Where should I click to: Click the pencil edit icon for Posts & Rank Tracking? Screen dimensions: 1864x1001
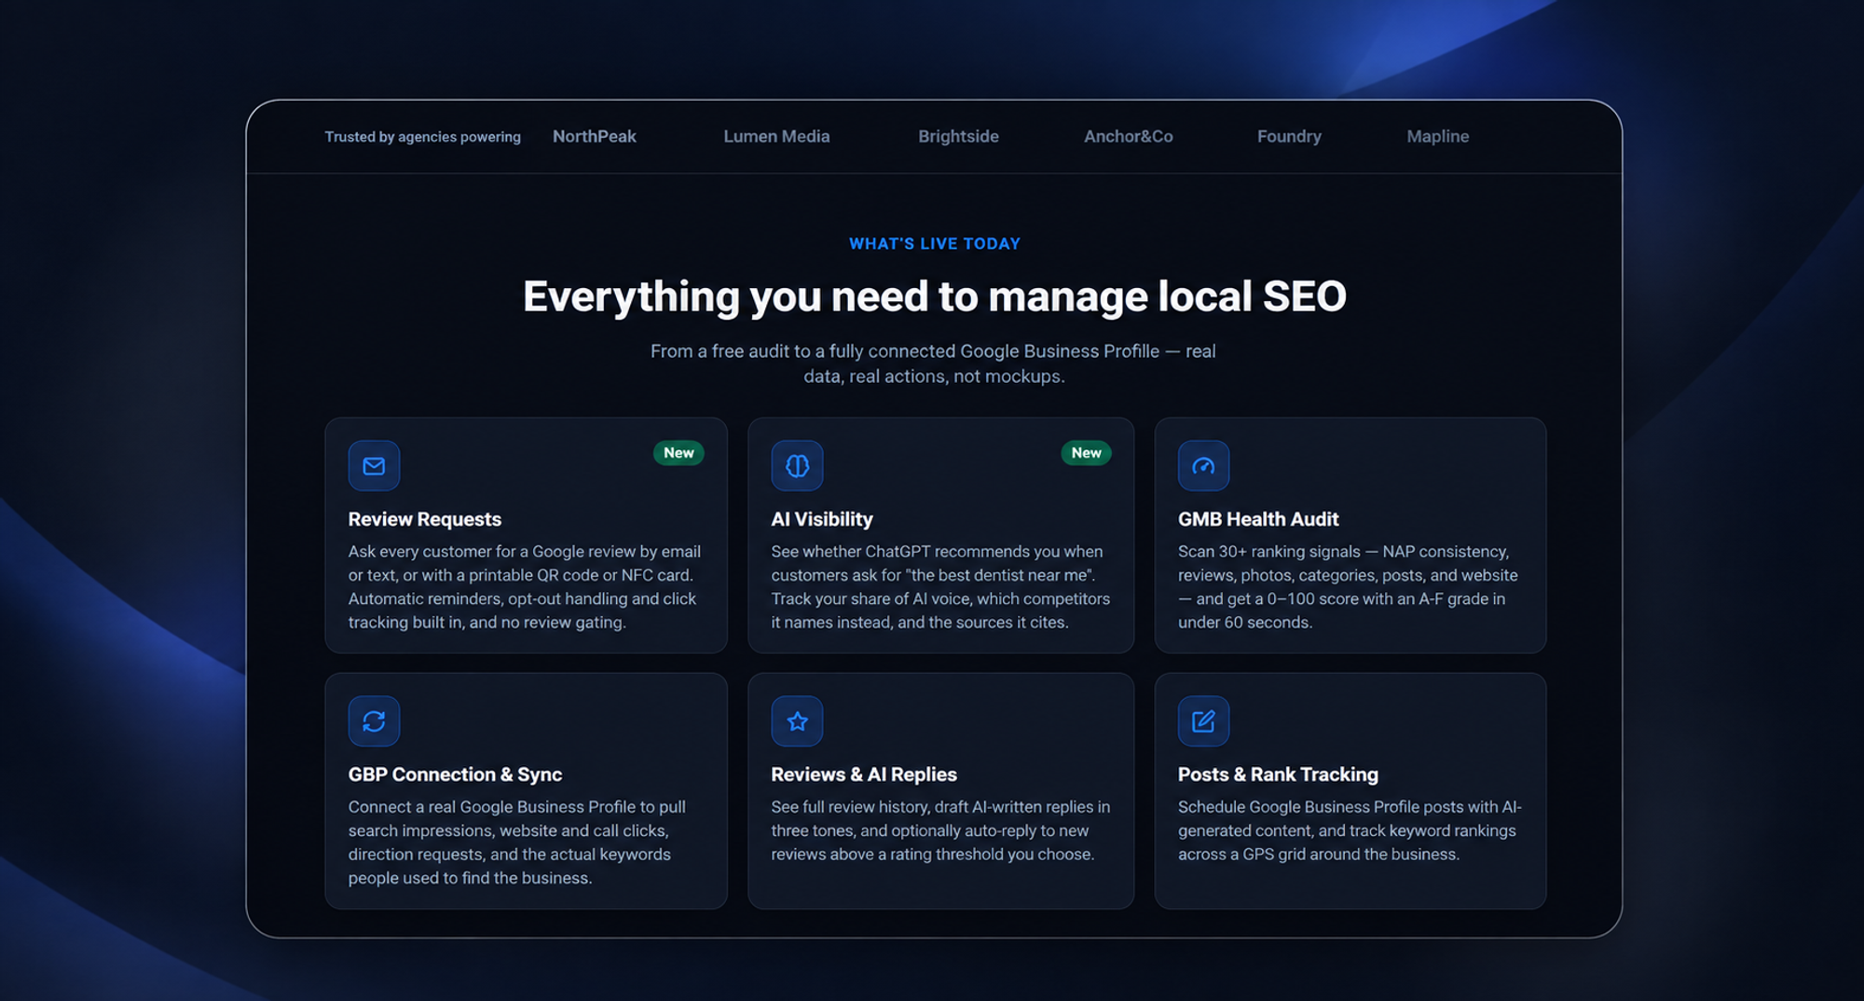pos(1203,720)
